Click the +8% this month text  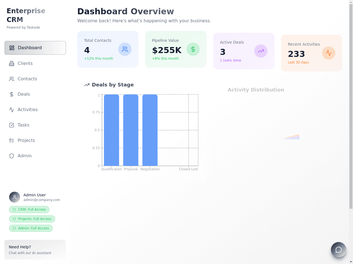pos(165,59)
